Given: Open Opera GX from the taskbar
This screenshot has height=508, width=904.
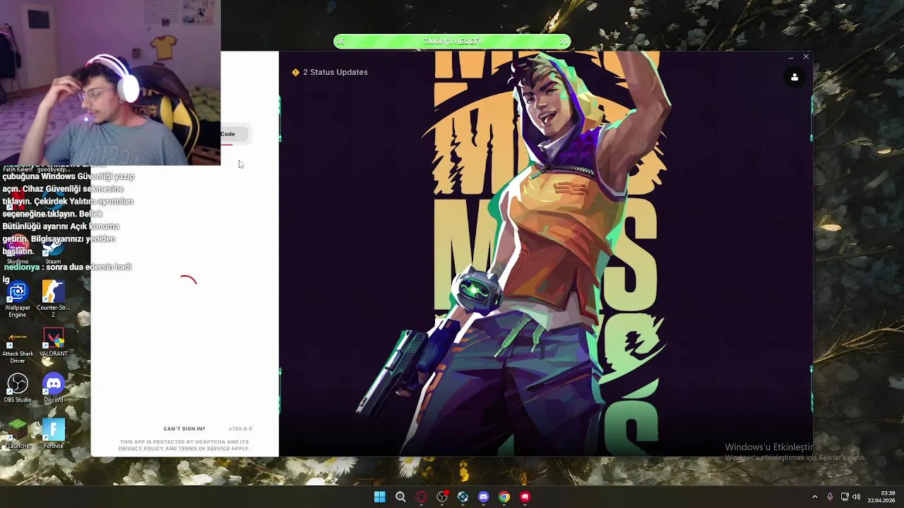Looking at the screenshot, I should [x=421, y=497].
